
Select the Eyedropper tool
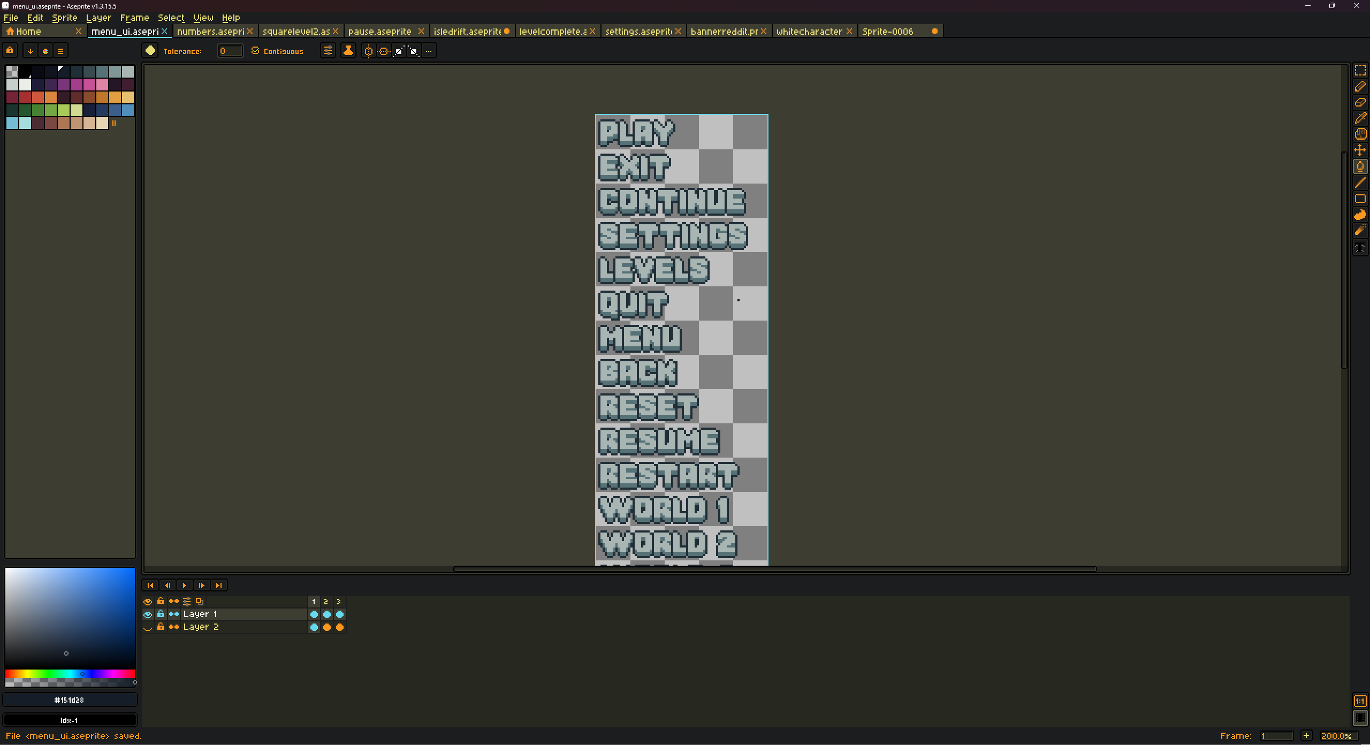1360,118
